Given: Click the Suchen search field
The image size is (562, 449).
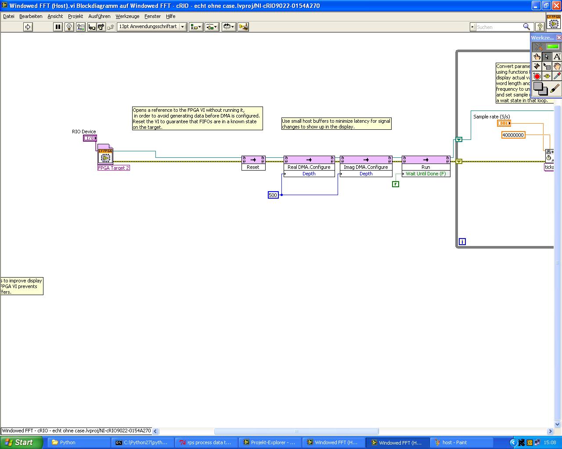Looking at the screenshot, I should (498, 27).
